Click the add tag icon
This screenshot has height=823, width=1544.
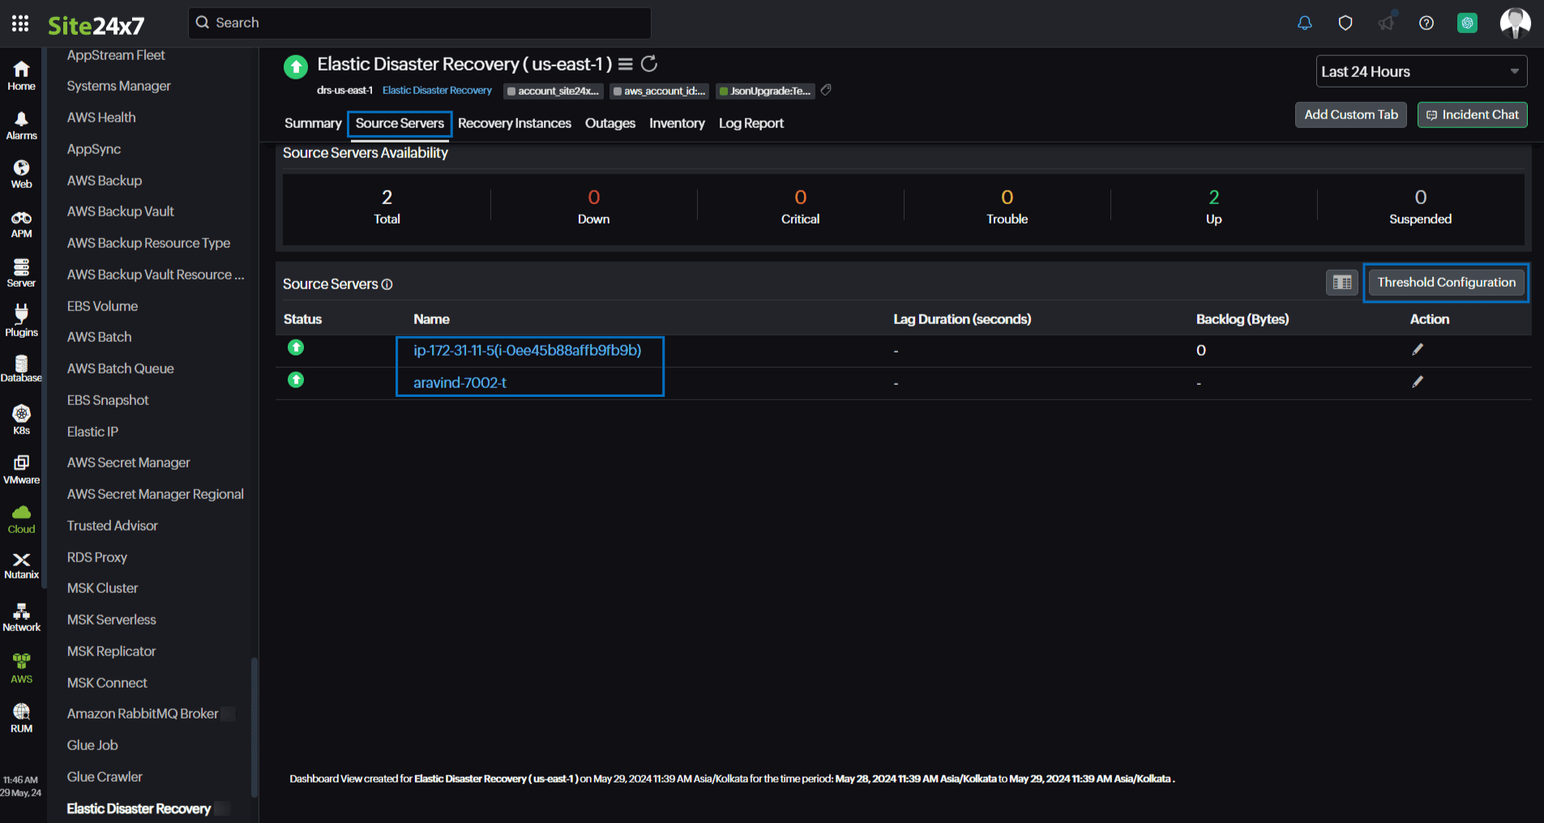pos(826,90)
